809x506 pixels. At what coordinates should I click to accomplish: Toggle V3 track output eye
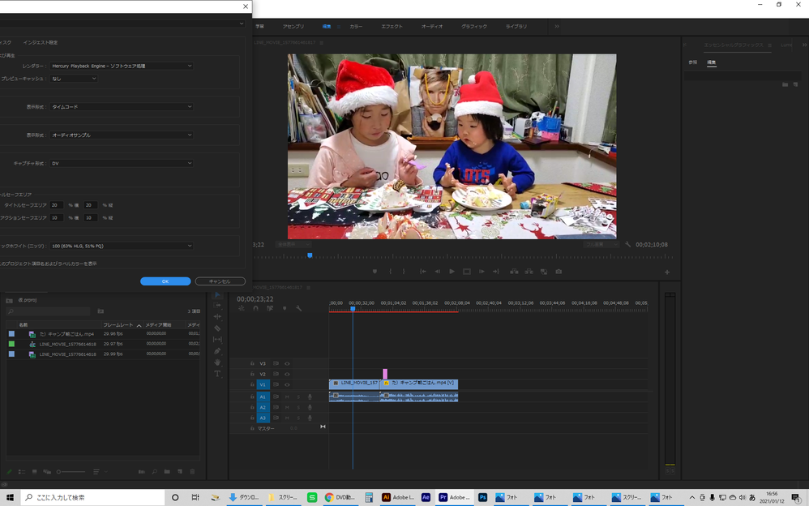pyautogui.click(x=288, y=363)
